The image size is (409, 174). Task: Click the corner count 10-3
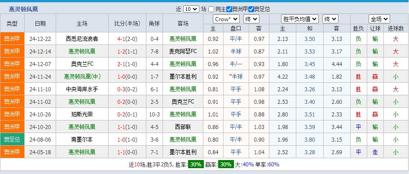[154, 114]
